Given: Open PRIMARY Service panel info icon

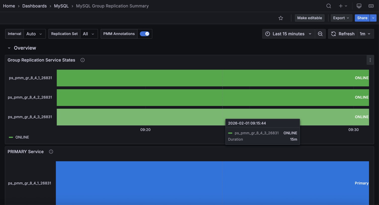Looking at the screenshot, I should [51, 152].
